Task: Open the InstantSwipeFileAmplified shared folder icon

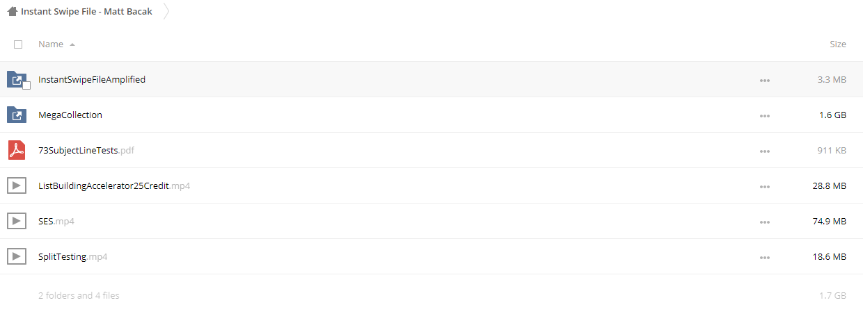Action: (x=16, y=79)
